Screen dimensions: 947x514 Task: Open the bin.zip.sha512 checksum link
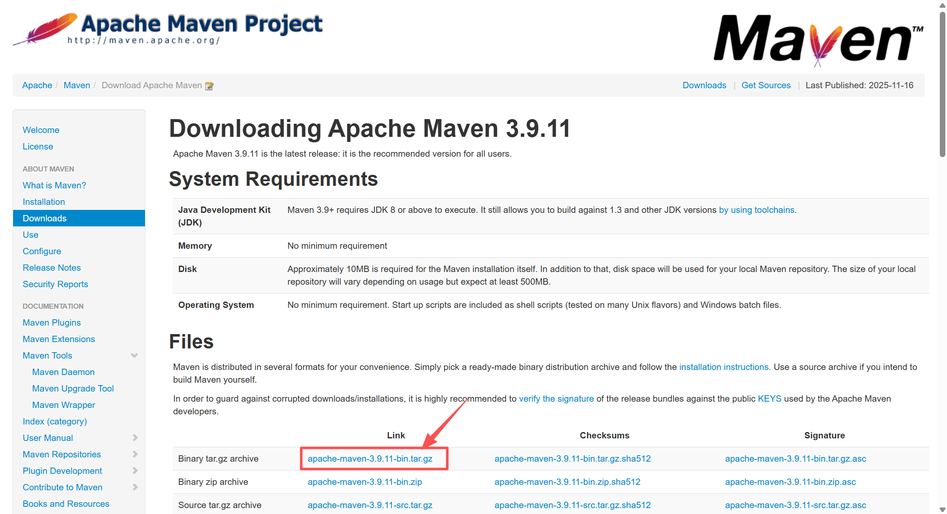click(567, 482)
